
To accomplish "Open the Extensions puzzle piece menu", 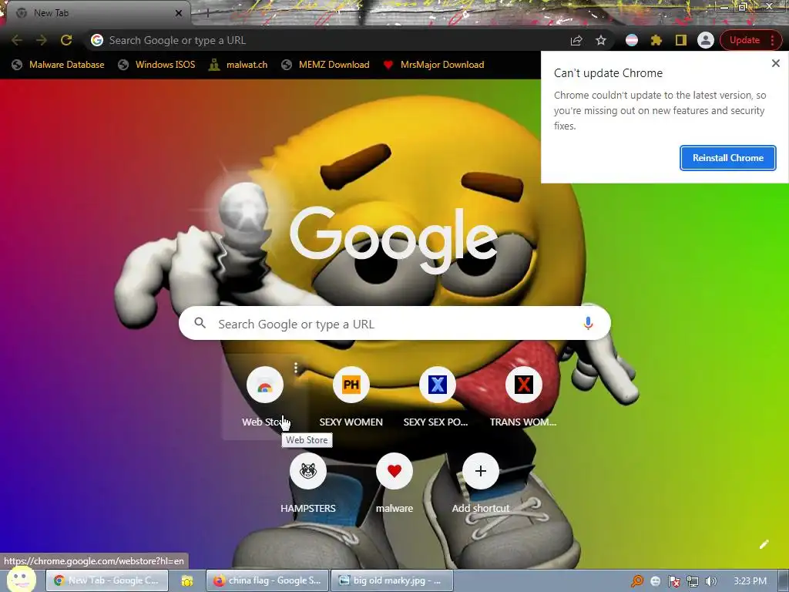I will (x=656, y=40).
